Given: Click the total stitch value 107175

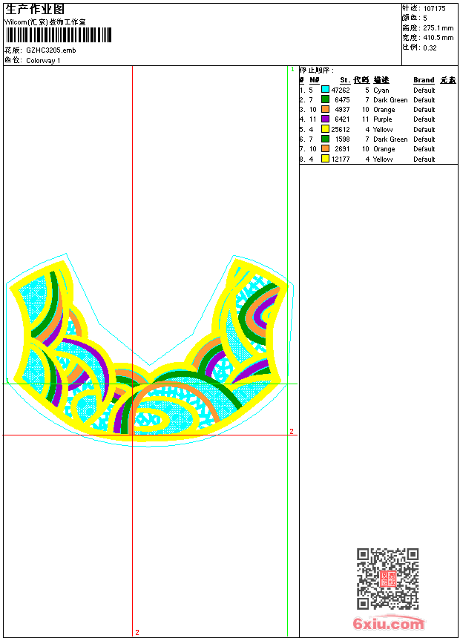Looking at the screenshot, I should tap(434, 8).
